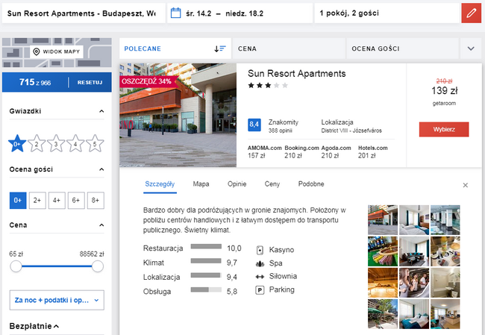Click the 8,4 guest rating badge
This screenshot has height=335, width=485.
click(254, 125)
